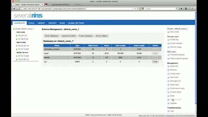The height and width of the screenshot is (117, 208).
Task: Click the icon beside Logs
Action: (168, 111)
